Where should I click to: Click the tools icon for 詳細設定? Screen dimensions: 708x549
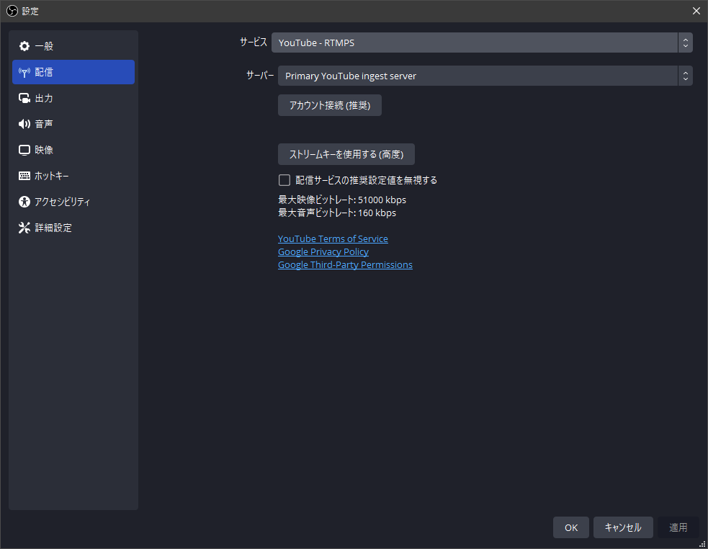click(24, 228)
